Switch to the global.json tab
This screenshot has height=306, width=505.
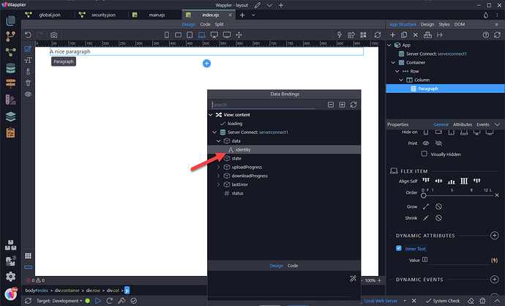[x=49, y=15]
